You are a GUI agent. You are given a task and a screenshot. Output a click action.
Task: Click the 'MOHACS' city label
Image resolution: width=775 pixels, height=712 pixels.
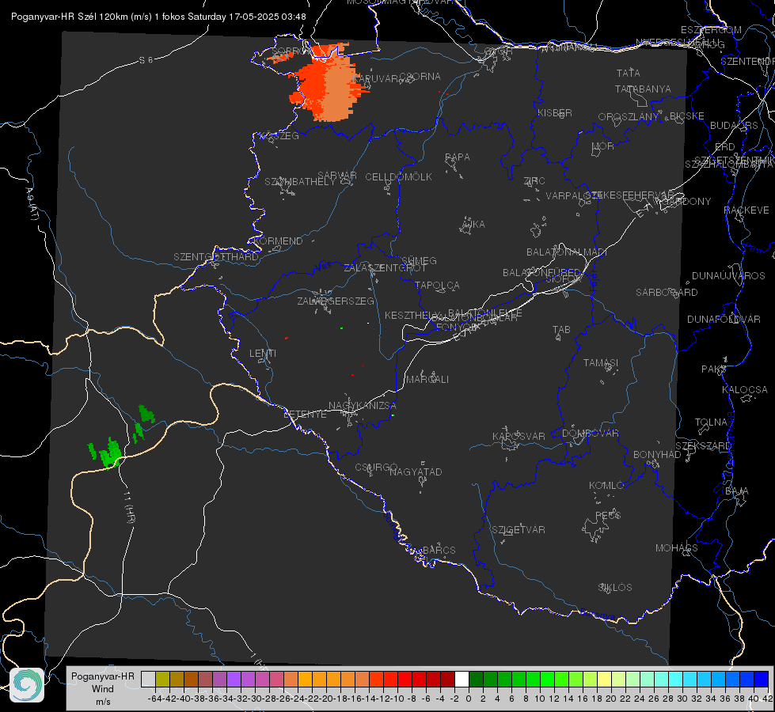[x=677, y=548]
